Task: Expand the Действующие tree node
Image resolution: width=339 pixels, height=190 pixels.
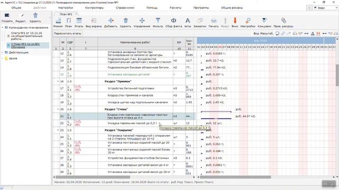Action: pyautogui.click(x=2, y=52)
